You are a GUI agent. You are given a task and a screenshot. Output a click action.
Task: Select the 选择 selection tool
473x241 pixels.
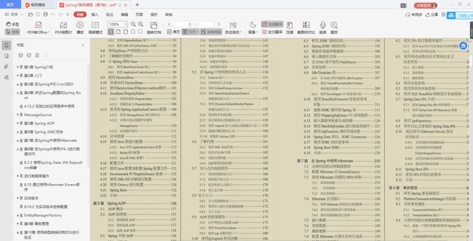tap(13, 32)
